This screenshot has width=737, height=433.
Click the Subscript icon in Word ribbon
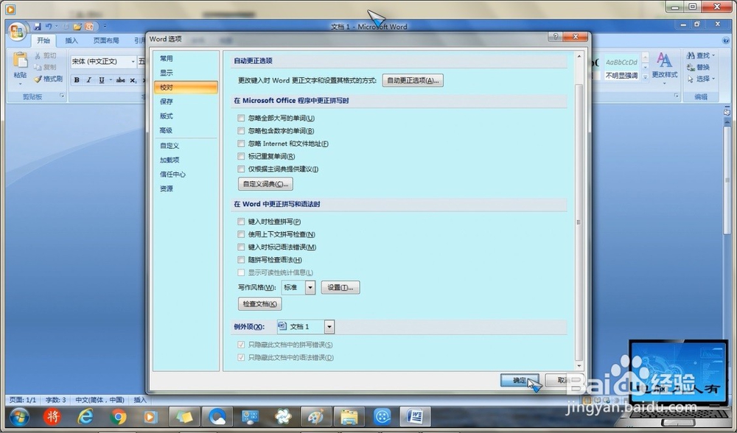click(133, 80)
